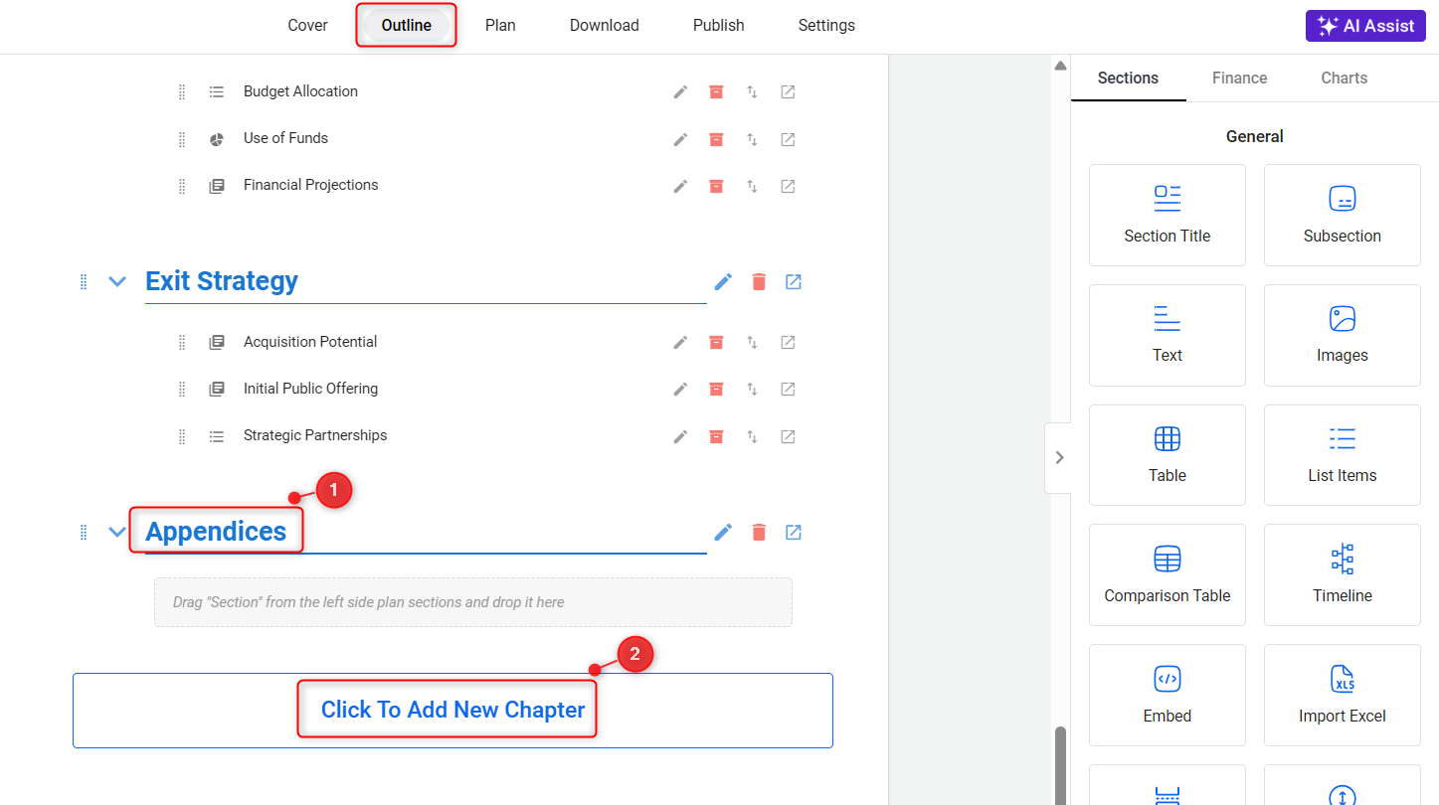
Task: Move the Budget Allocation section
Action: [x=753, y=91]
